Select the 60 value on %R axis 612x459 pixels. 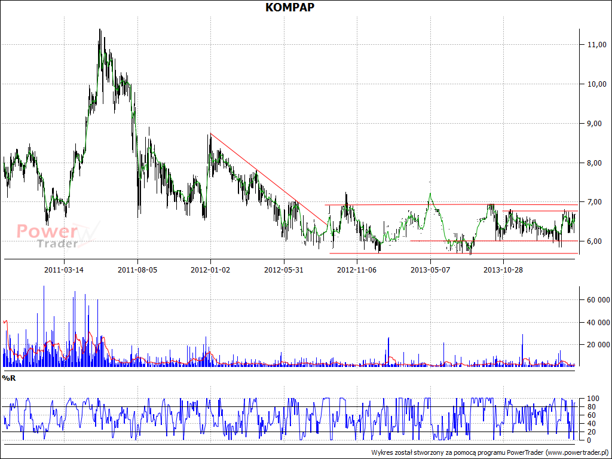pos(591,415)
